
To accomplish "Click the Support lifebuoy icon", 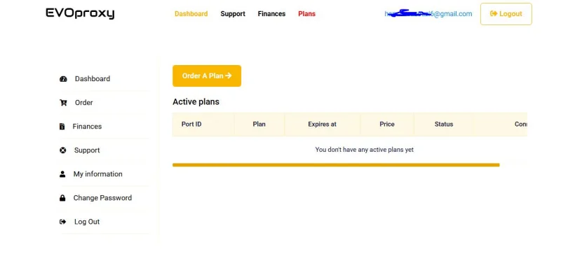I will 63,150.
